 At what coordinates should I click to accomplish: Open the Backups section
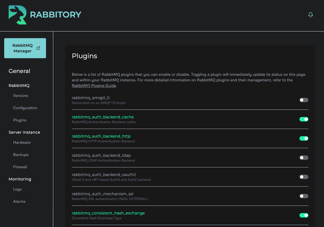click(21, 155)
